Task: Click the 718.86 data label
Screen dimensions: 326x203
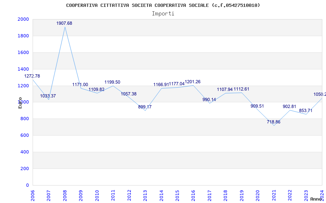Action: coord(273,122)
